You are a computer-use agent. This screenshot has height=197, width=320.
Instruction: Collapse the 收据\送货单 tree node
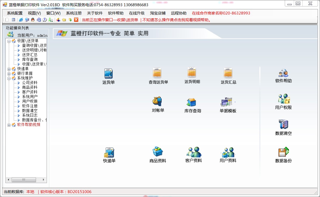(x=9, y=41)
